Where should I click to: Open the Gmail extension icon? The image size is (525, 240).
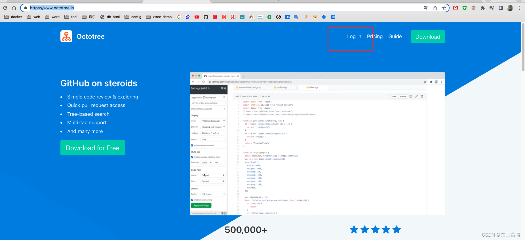tap(456, 8)
